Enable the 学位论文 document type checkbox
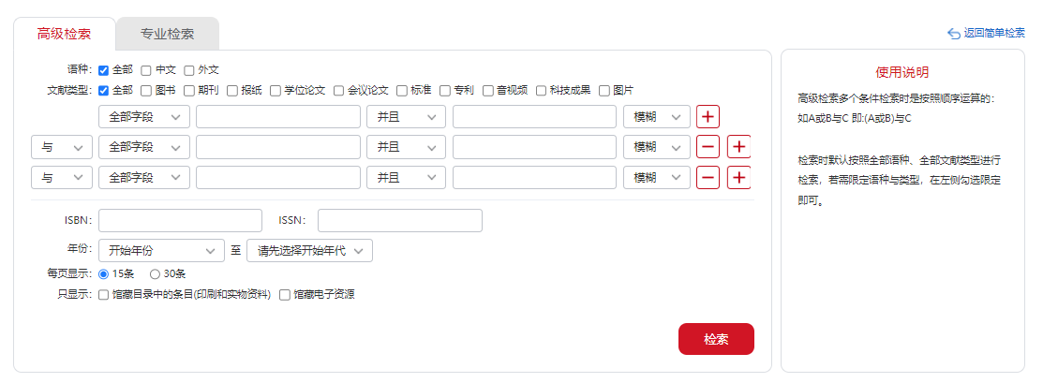The image size is (1043, 383). point(276,91)
